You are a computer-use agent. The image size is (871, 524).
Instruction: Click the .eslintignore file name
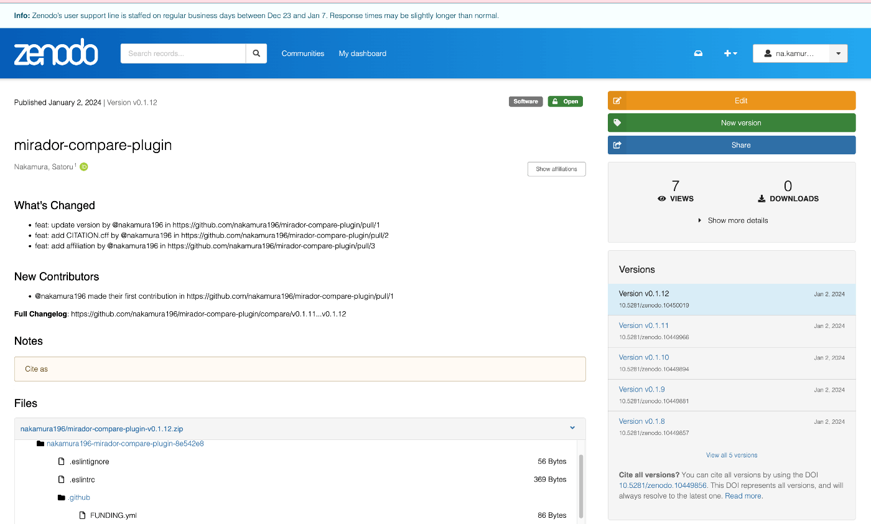(90, 462)
